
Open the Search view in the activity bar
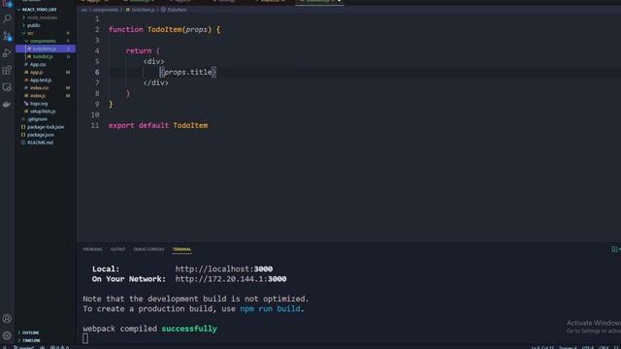coord(7,18)
